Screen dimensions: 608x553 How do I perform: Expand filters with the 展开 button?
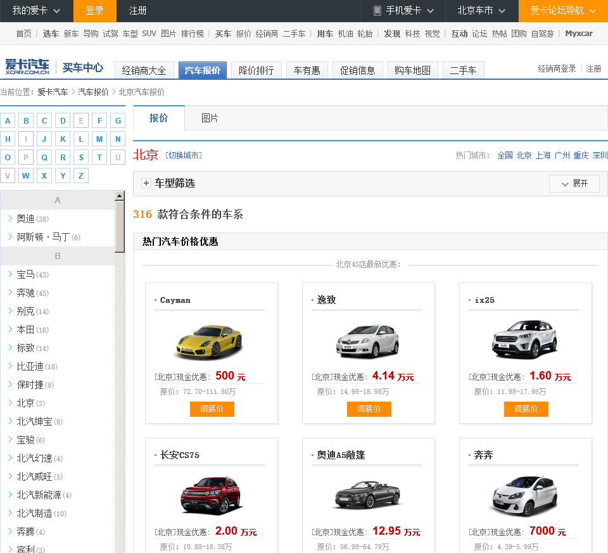[x=574, y=184]
